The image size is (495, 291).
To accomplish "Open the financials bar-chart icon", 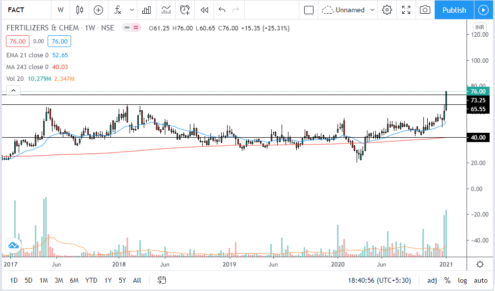I will pyautogui.click(x=147, y=10).
